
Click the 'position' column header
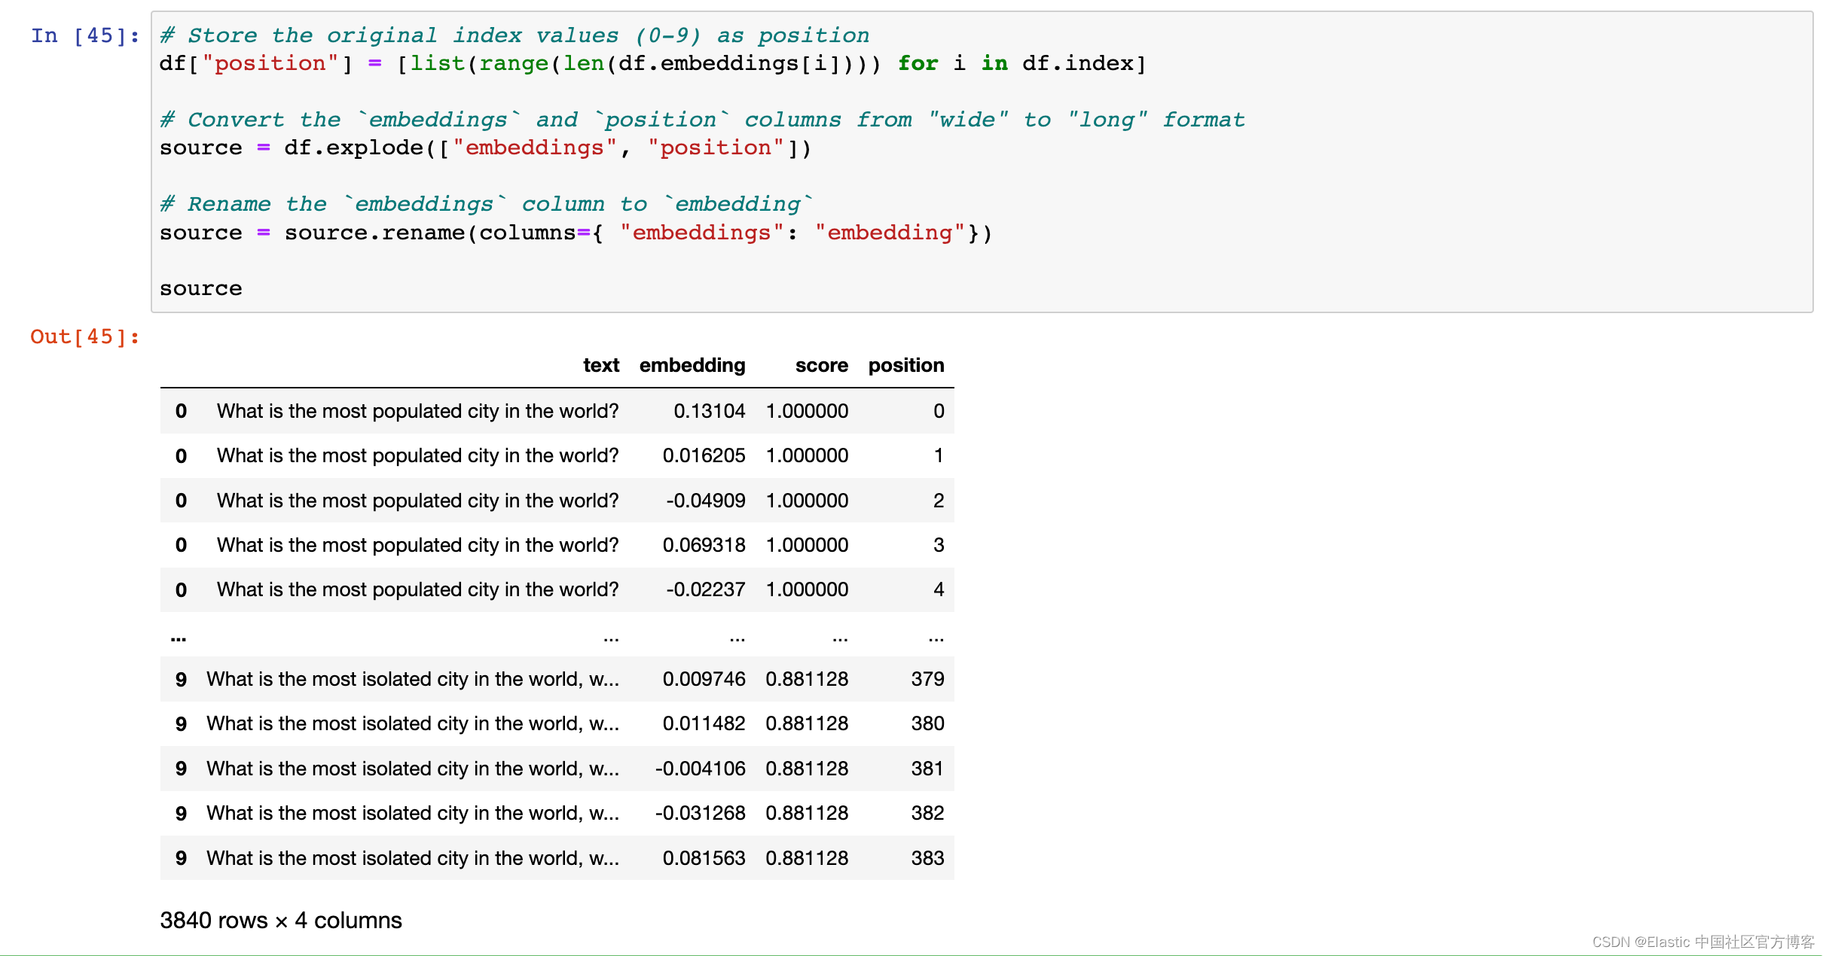coord(905,366)
